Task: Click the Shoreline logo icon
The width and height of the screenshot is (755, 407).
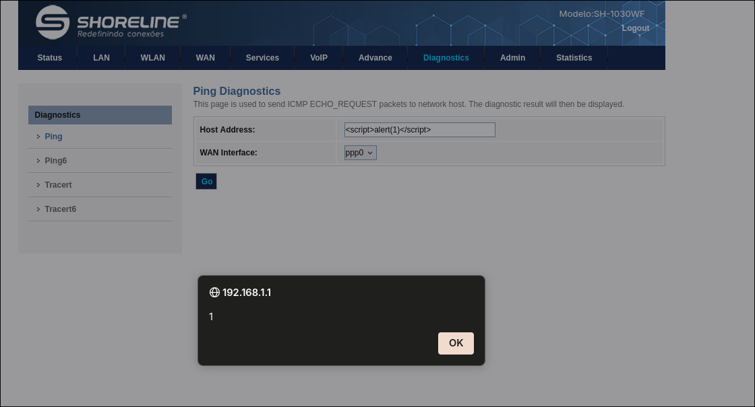Action: tap(53, 23)
